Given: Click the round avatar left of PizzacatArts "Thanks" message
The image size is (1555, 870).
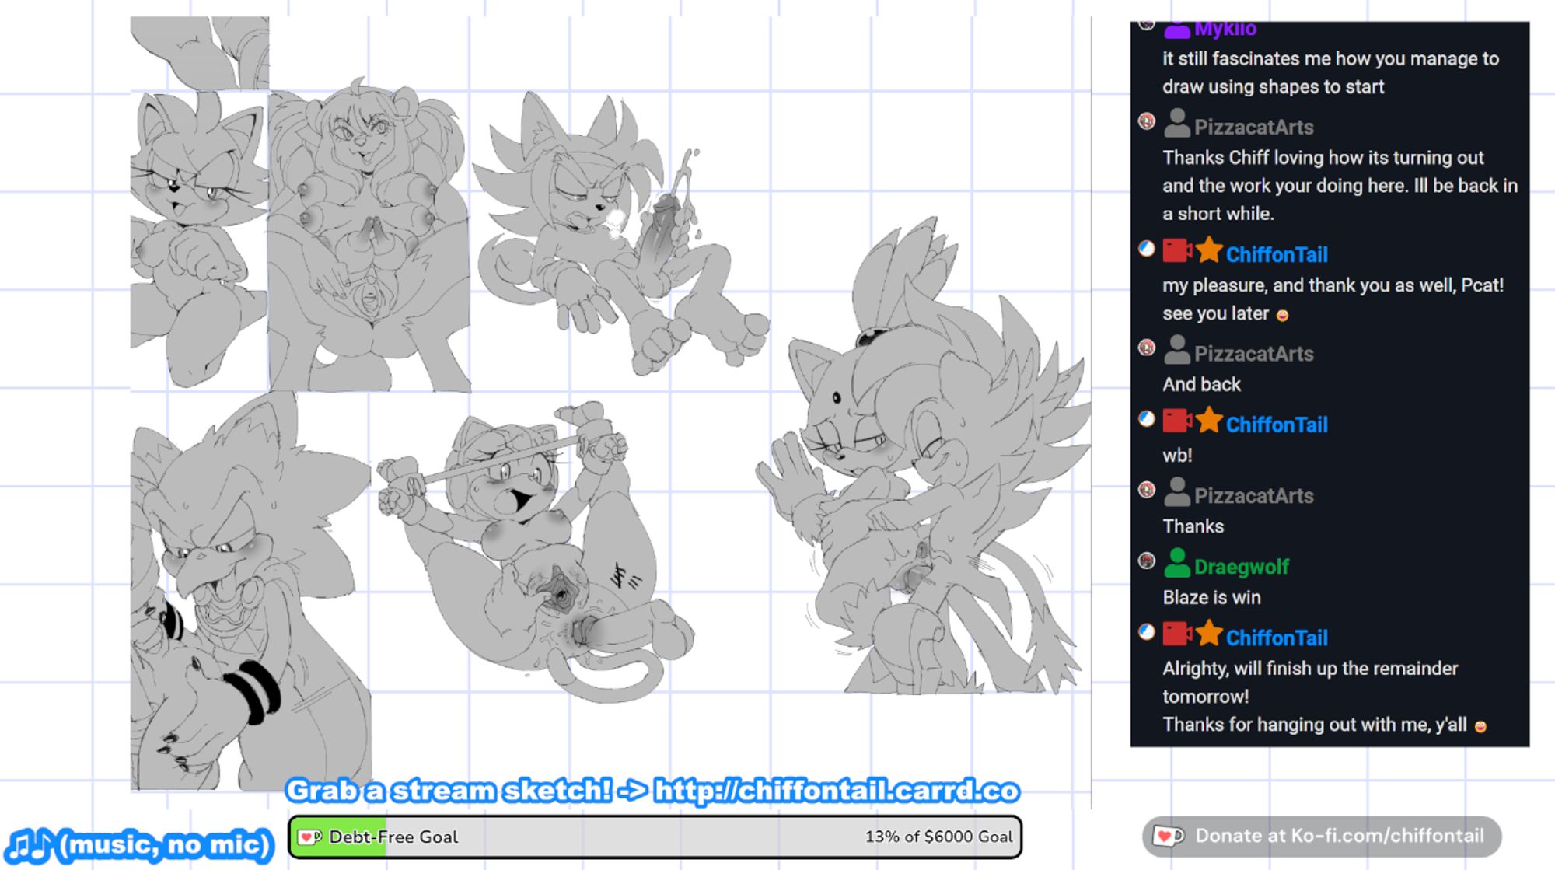Looking at the screenshot, I should pyautogui.click(x=1146, y=489).
